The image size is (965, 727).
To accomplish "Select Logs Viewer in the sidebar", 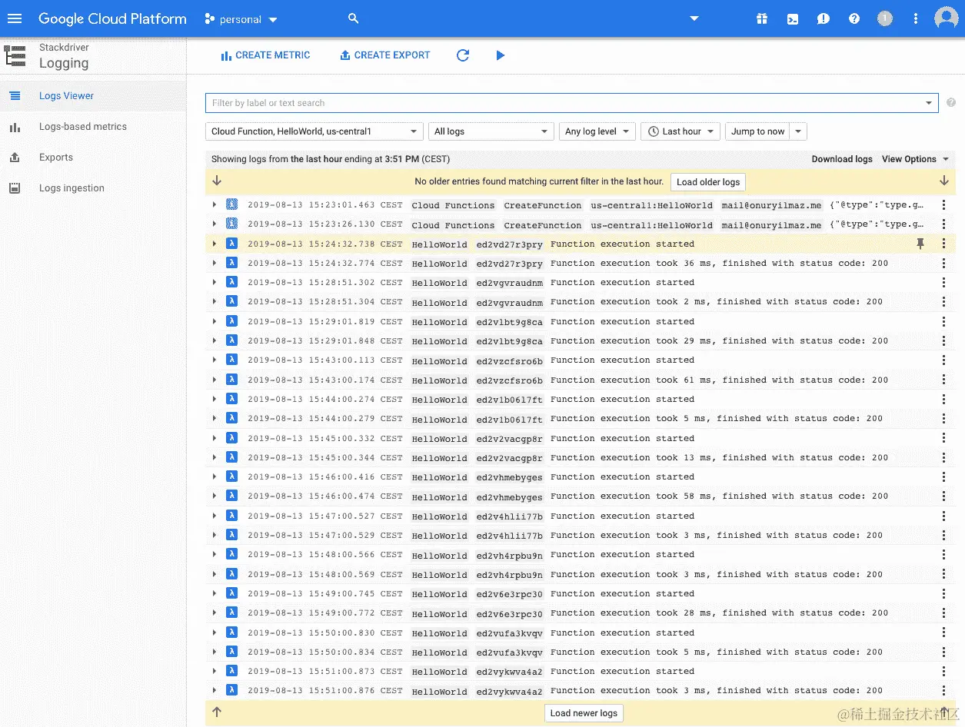I will (93, 96).
